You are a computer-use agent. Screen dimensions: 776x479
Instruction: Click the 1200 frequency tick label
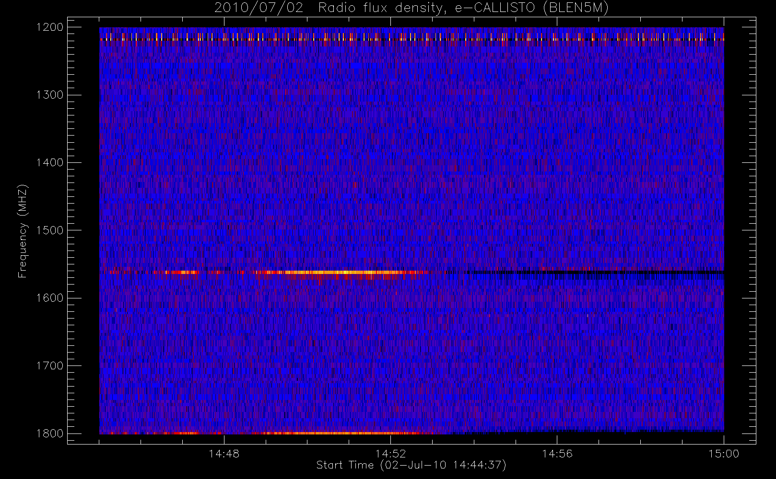click(x=50, y=27)
